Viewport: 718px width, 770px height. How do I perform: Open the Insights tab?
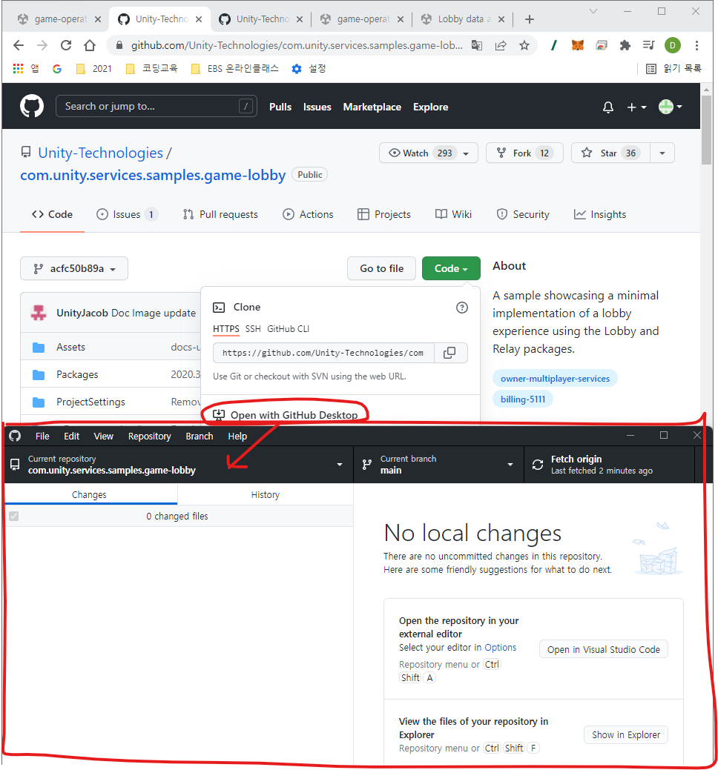coord(600,215)
